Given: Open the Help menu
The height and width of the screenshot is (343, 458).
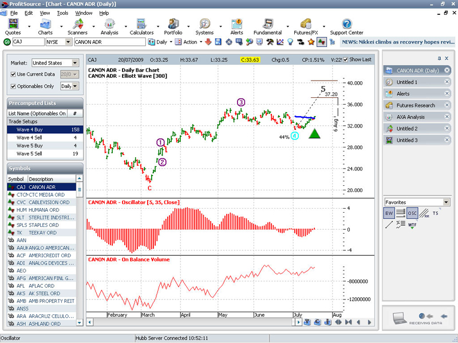Looking at the screenshot, I should click(x=104, y=13).
